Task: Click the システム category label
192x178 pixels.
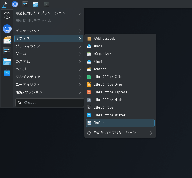Action: point(23,62)
